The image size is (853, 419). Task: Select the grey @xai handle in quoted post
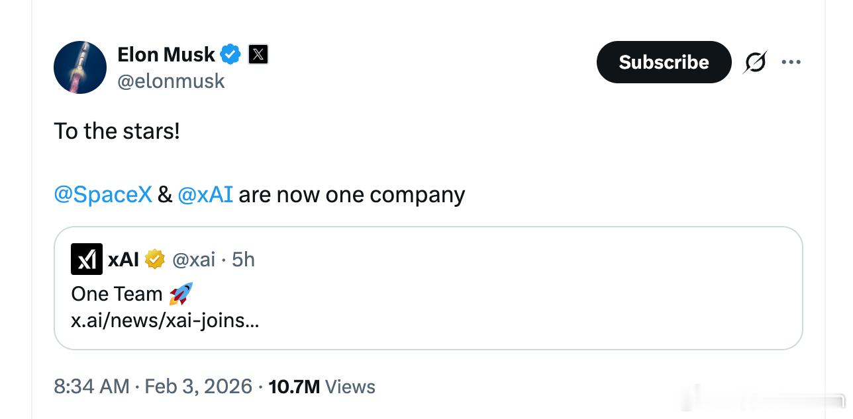(193, 259)
